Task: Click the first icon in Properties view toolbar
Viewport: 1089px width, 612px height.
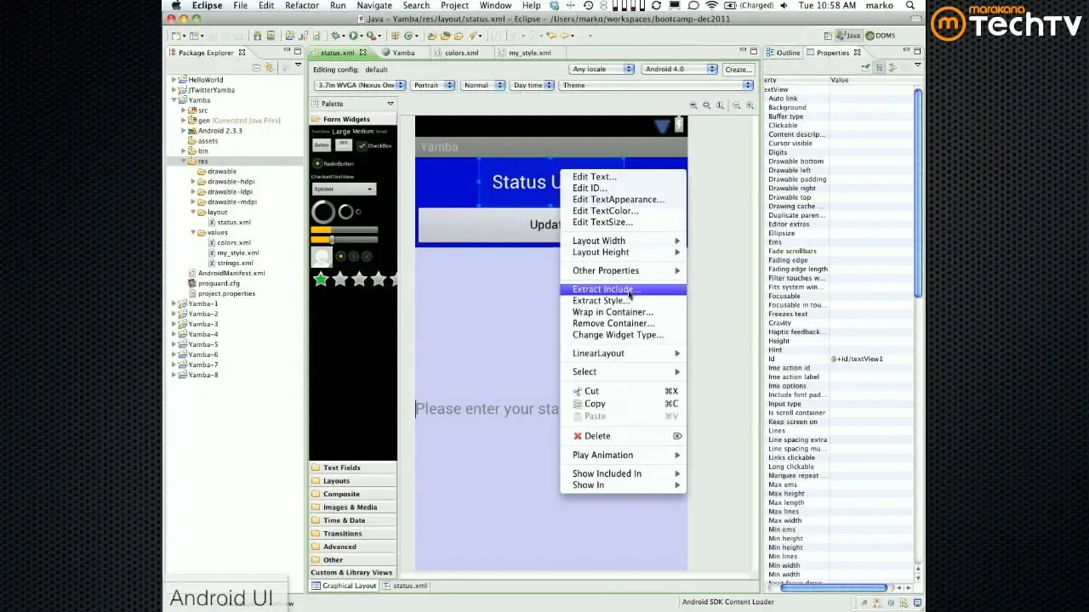Action: pyautogui.click(x=865, y=67)
